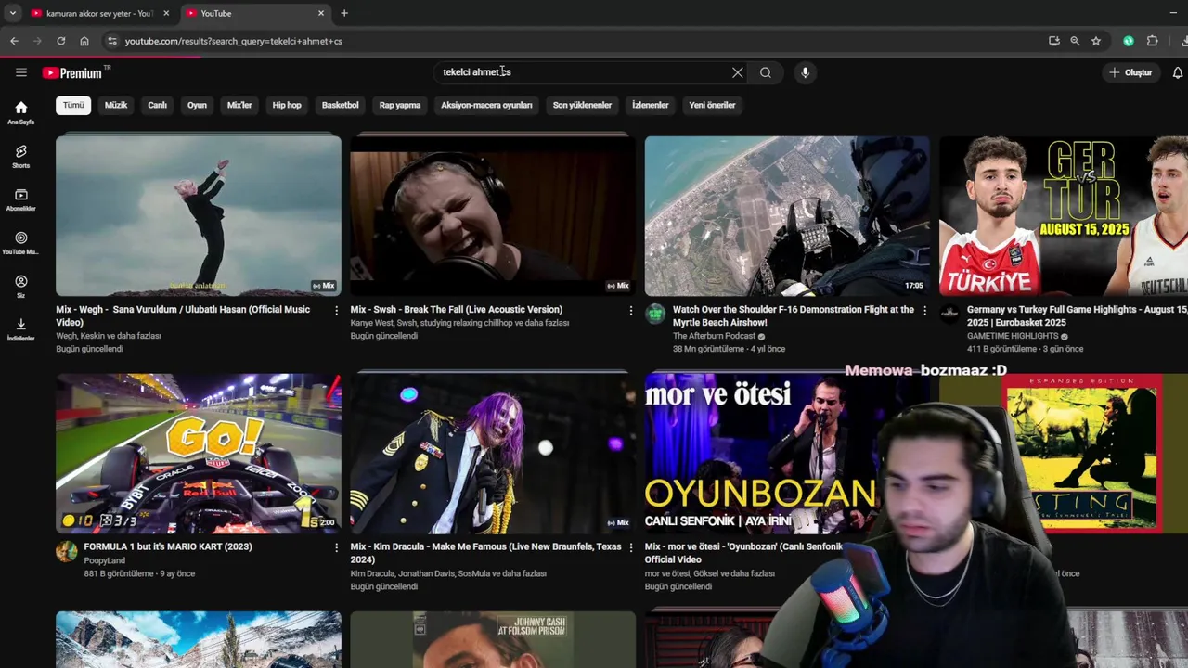Go back with browser back arrow
The height and width of the screenshot is (668, 1188).
tap(14, 41)
